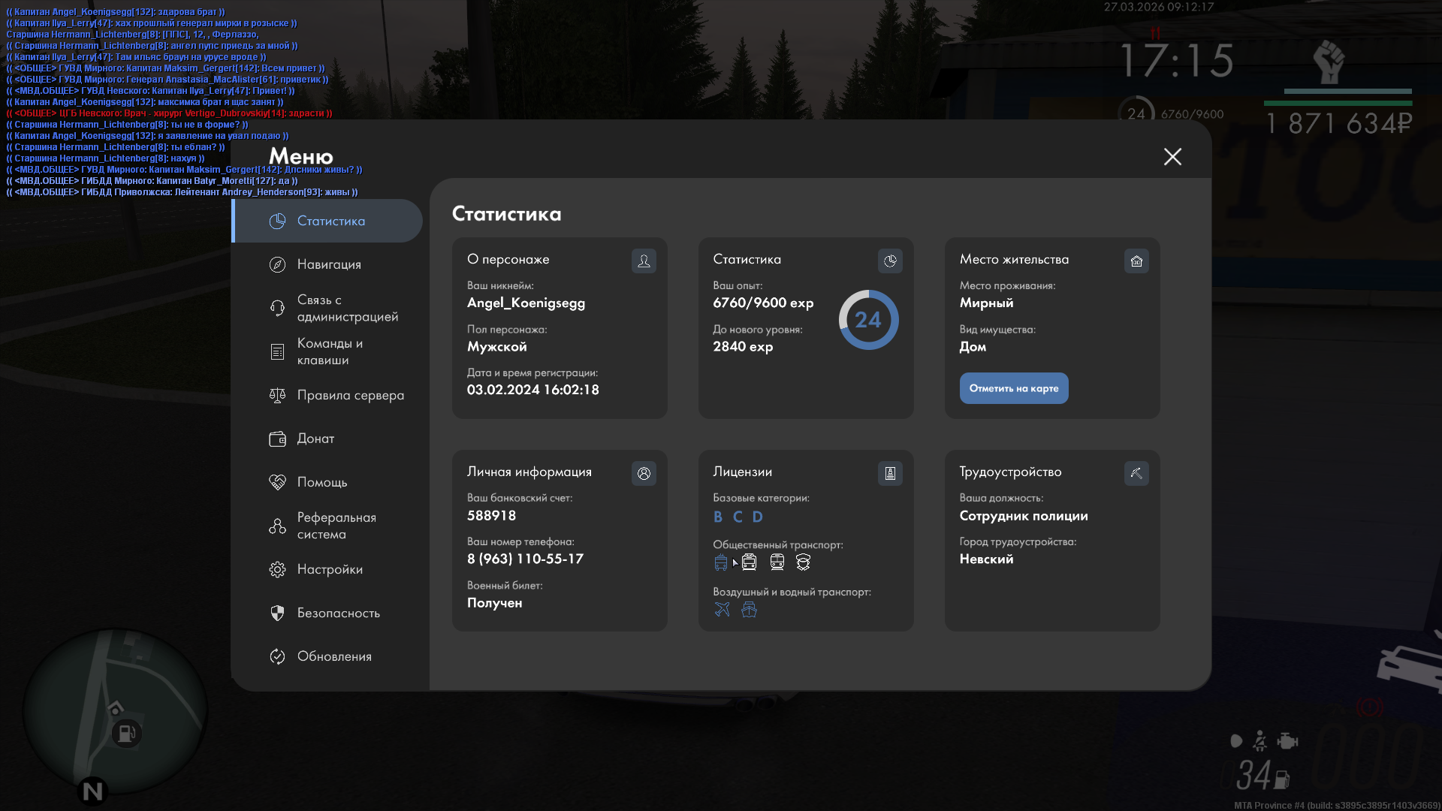Viewport: 1442px width, 811px height.
Task: Click the blue bus transport icon
Action: (721, 562)
